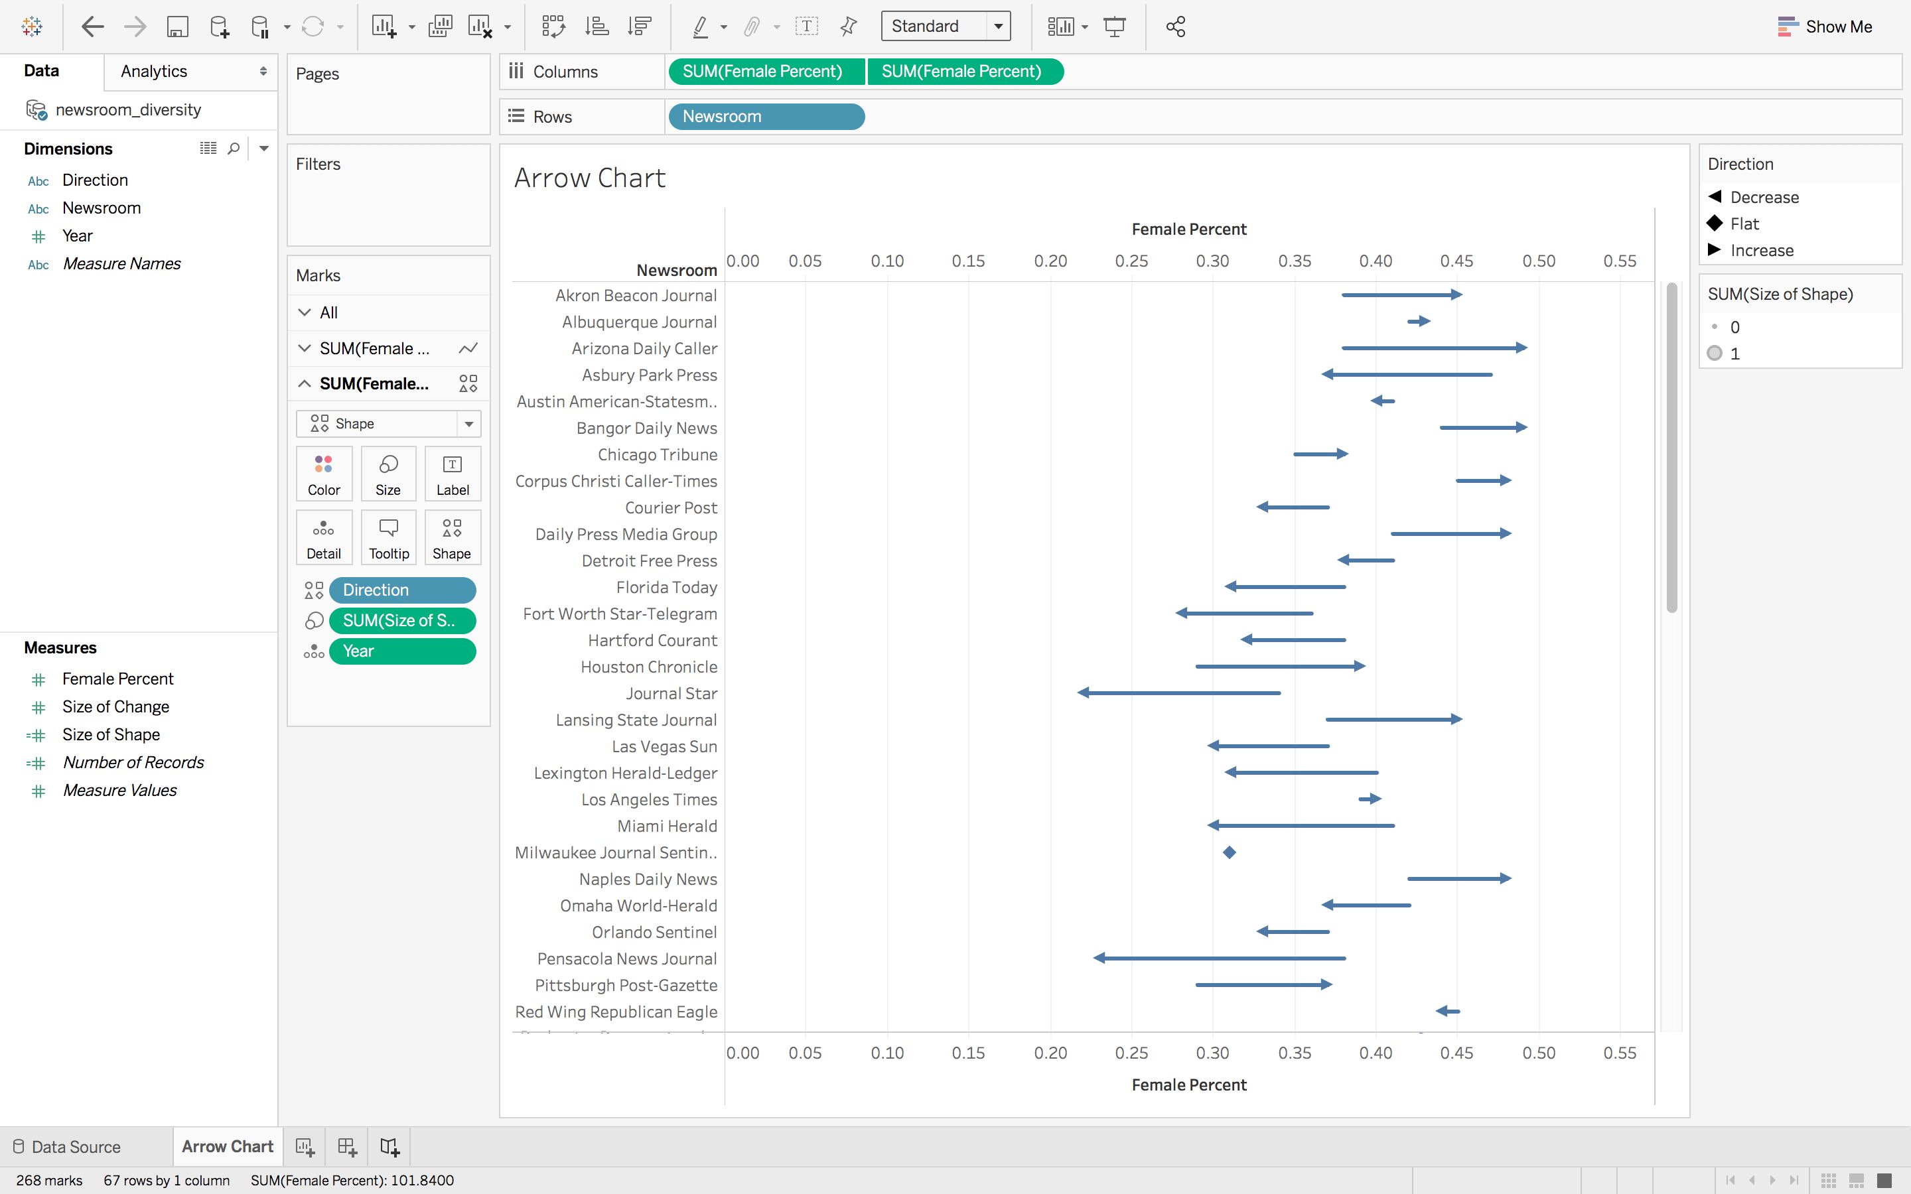This screenshot has width=1911, height=1194.
Task: Click the new worksheet tab icon at bottom
Action: tap(305, 1147)
